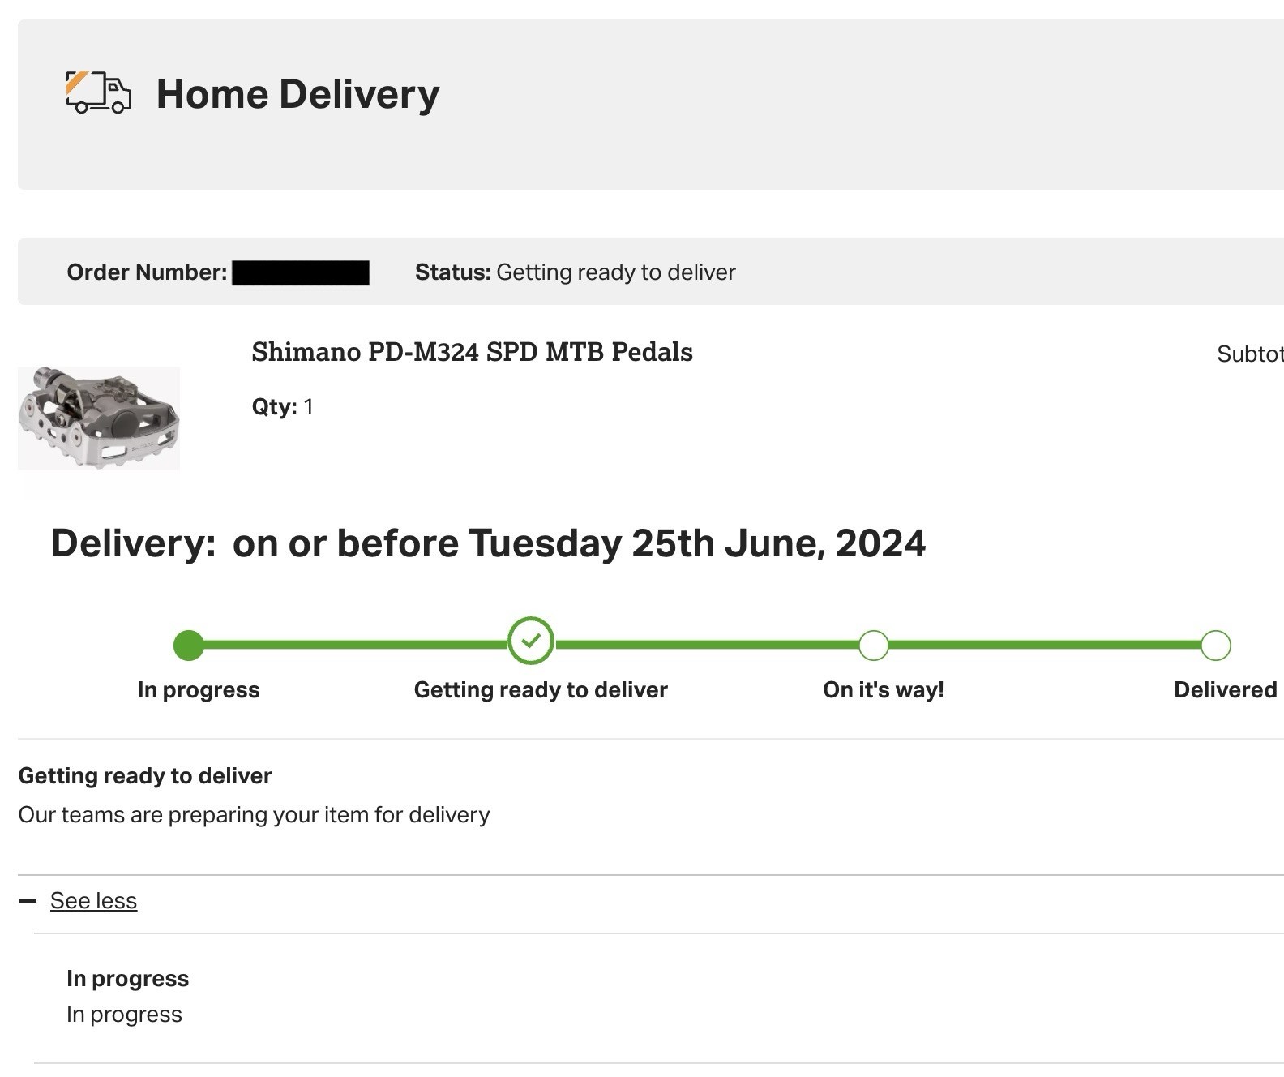Click the Delivered tracker label
The width and height of the screenshot is (1284, 1077).
coord(1225,690)
